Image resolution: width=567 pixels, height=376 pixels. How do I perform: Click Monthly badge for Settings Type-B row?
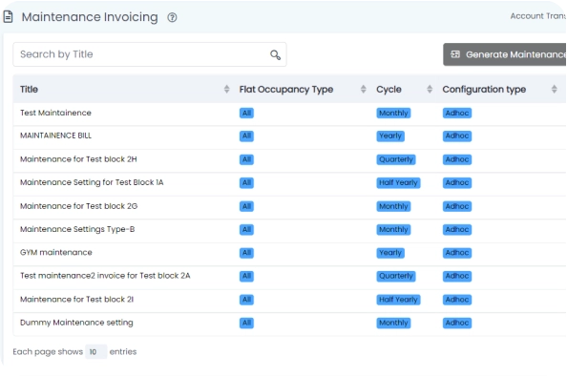(x=393, y=230)
